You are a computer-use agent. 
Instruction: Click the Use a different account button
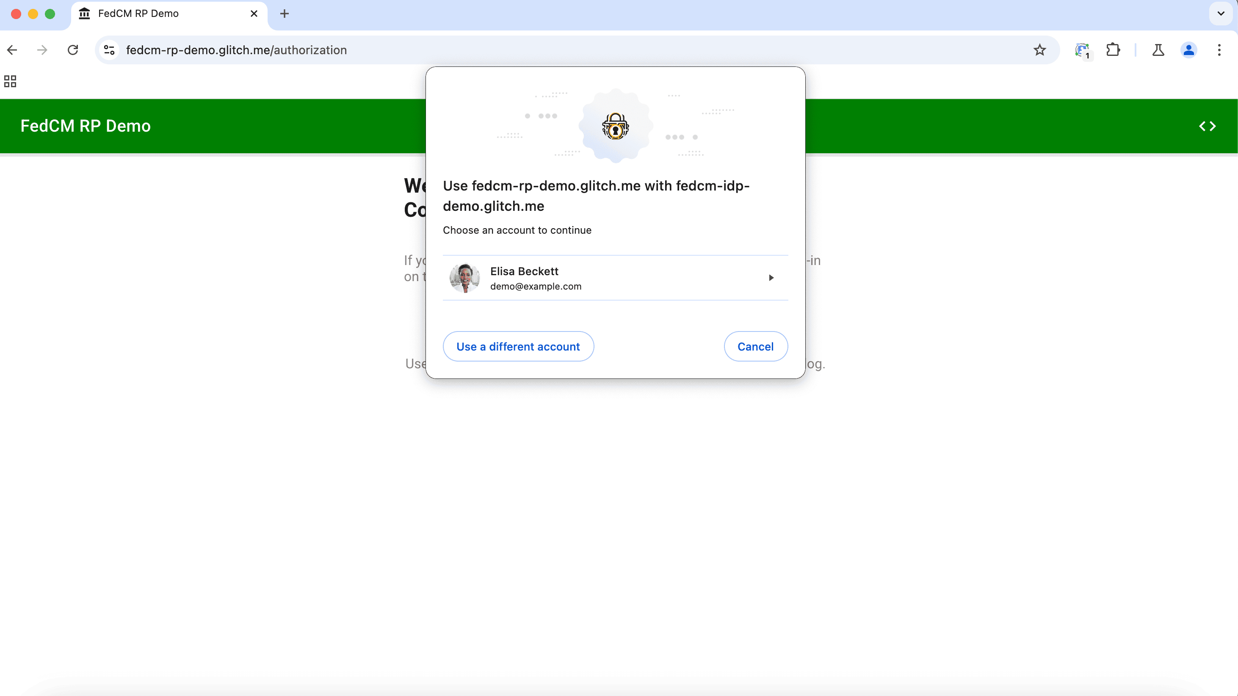pos(518,346)
